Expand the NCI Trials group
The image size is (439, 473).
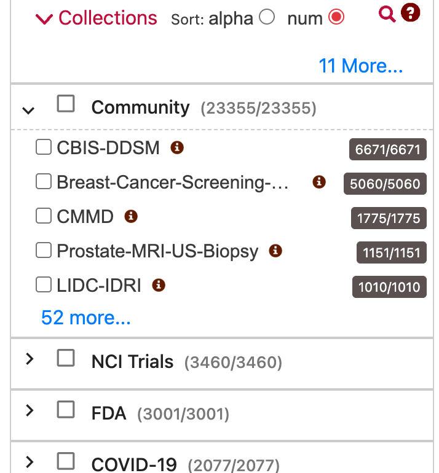[30, 359]
